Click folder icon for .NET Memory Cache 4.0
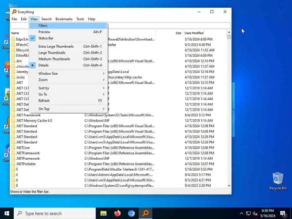The width and height of the screenshot is (292, 219). 13,121
